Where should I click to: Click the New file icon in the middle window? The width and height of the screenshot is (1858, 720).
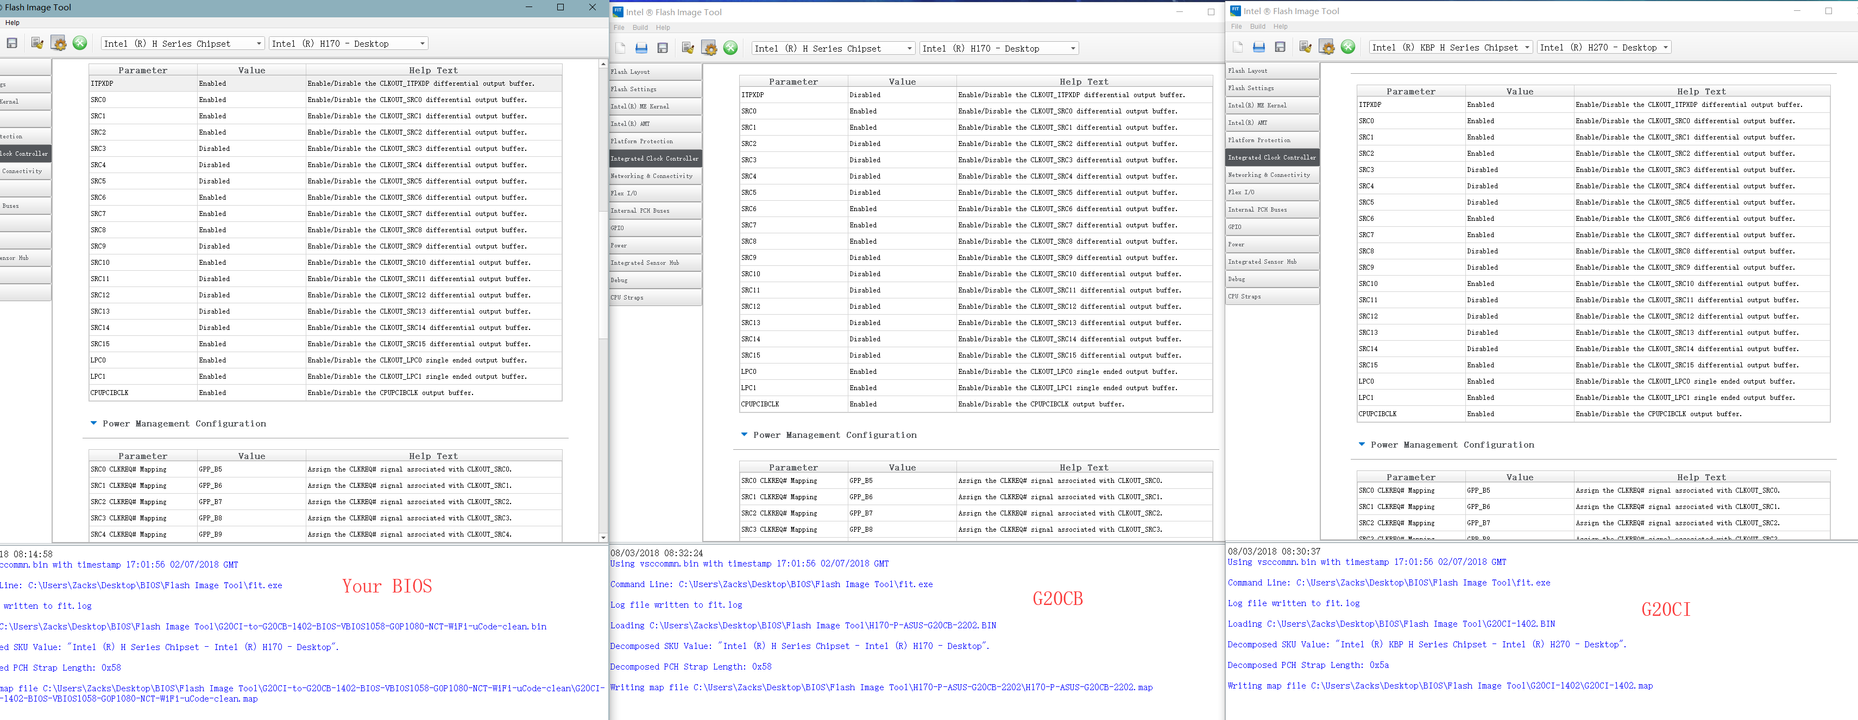point(620,48)
